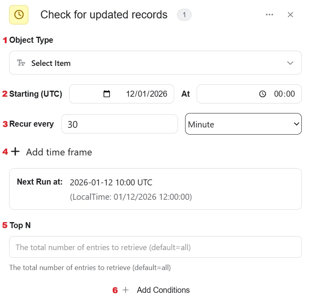Image resolution: width=311 pixels, height=300 pixels.
Task: Click the step count badge showing 1
Action: point(184,15)
